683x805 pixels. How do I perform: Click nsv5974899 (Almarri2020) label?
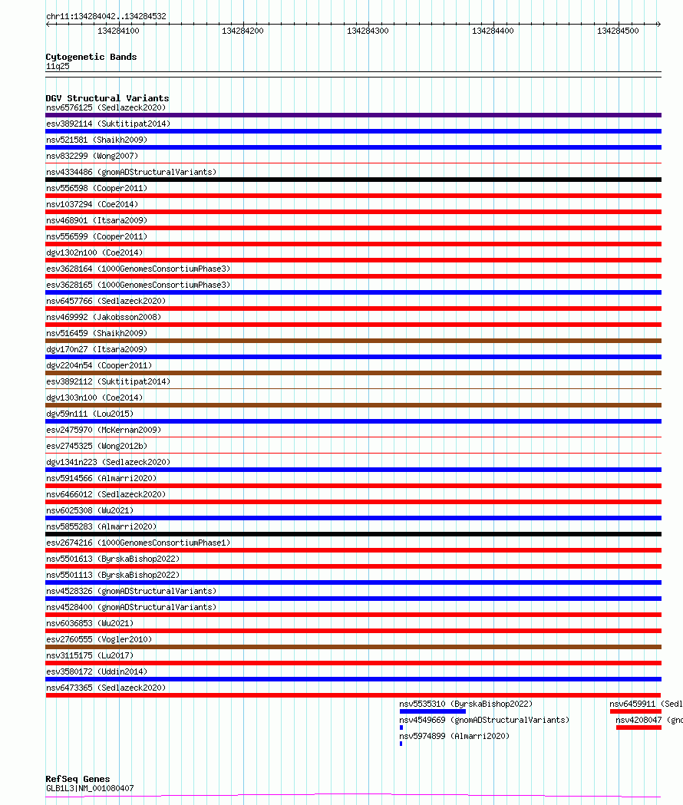[454, 736]
